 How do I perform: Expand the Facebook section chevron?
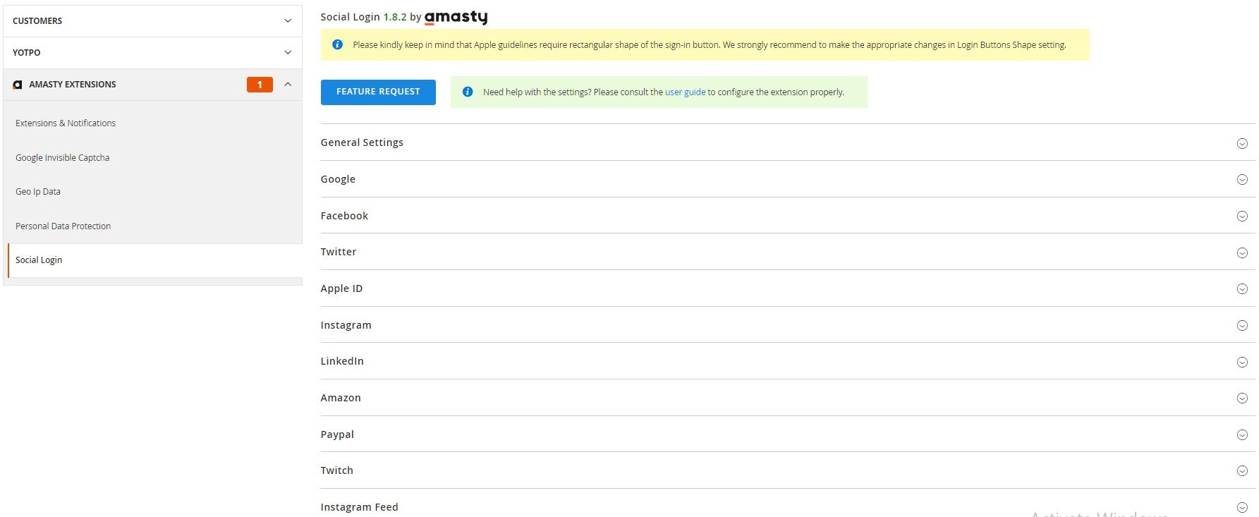[1242, 217]
